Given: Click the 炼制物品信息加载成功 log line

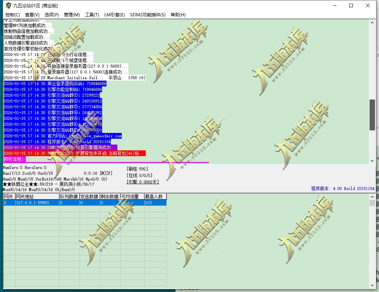Looking at the screenshot, I should pyautogui.click(x=29, y=31).
